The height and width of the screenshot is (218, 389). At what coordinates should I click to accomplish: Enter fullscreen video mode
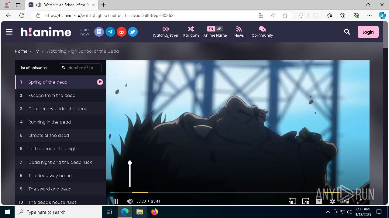click(x=359, y=201)
